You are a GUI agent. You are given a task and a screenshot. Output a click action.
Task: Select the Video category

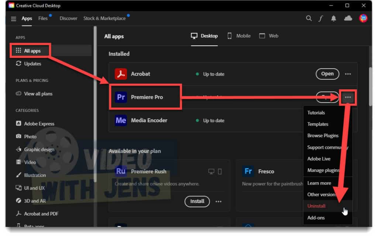(26, 162)
